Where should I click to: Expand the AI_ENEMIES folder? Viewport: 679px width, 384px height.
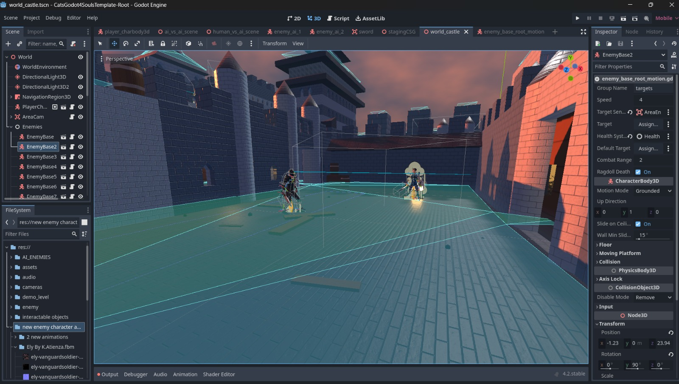click(11, 257)
